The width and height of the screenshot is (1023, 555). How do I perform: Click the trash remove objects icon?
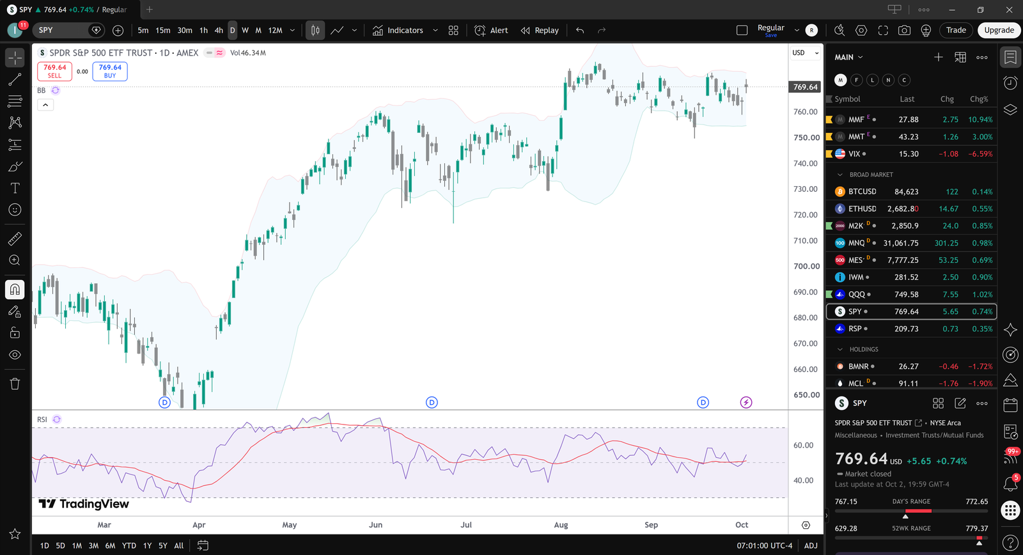(15, 384)
